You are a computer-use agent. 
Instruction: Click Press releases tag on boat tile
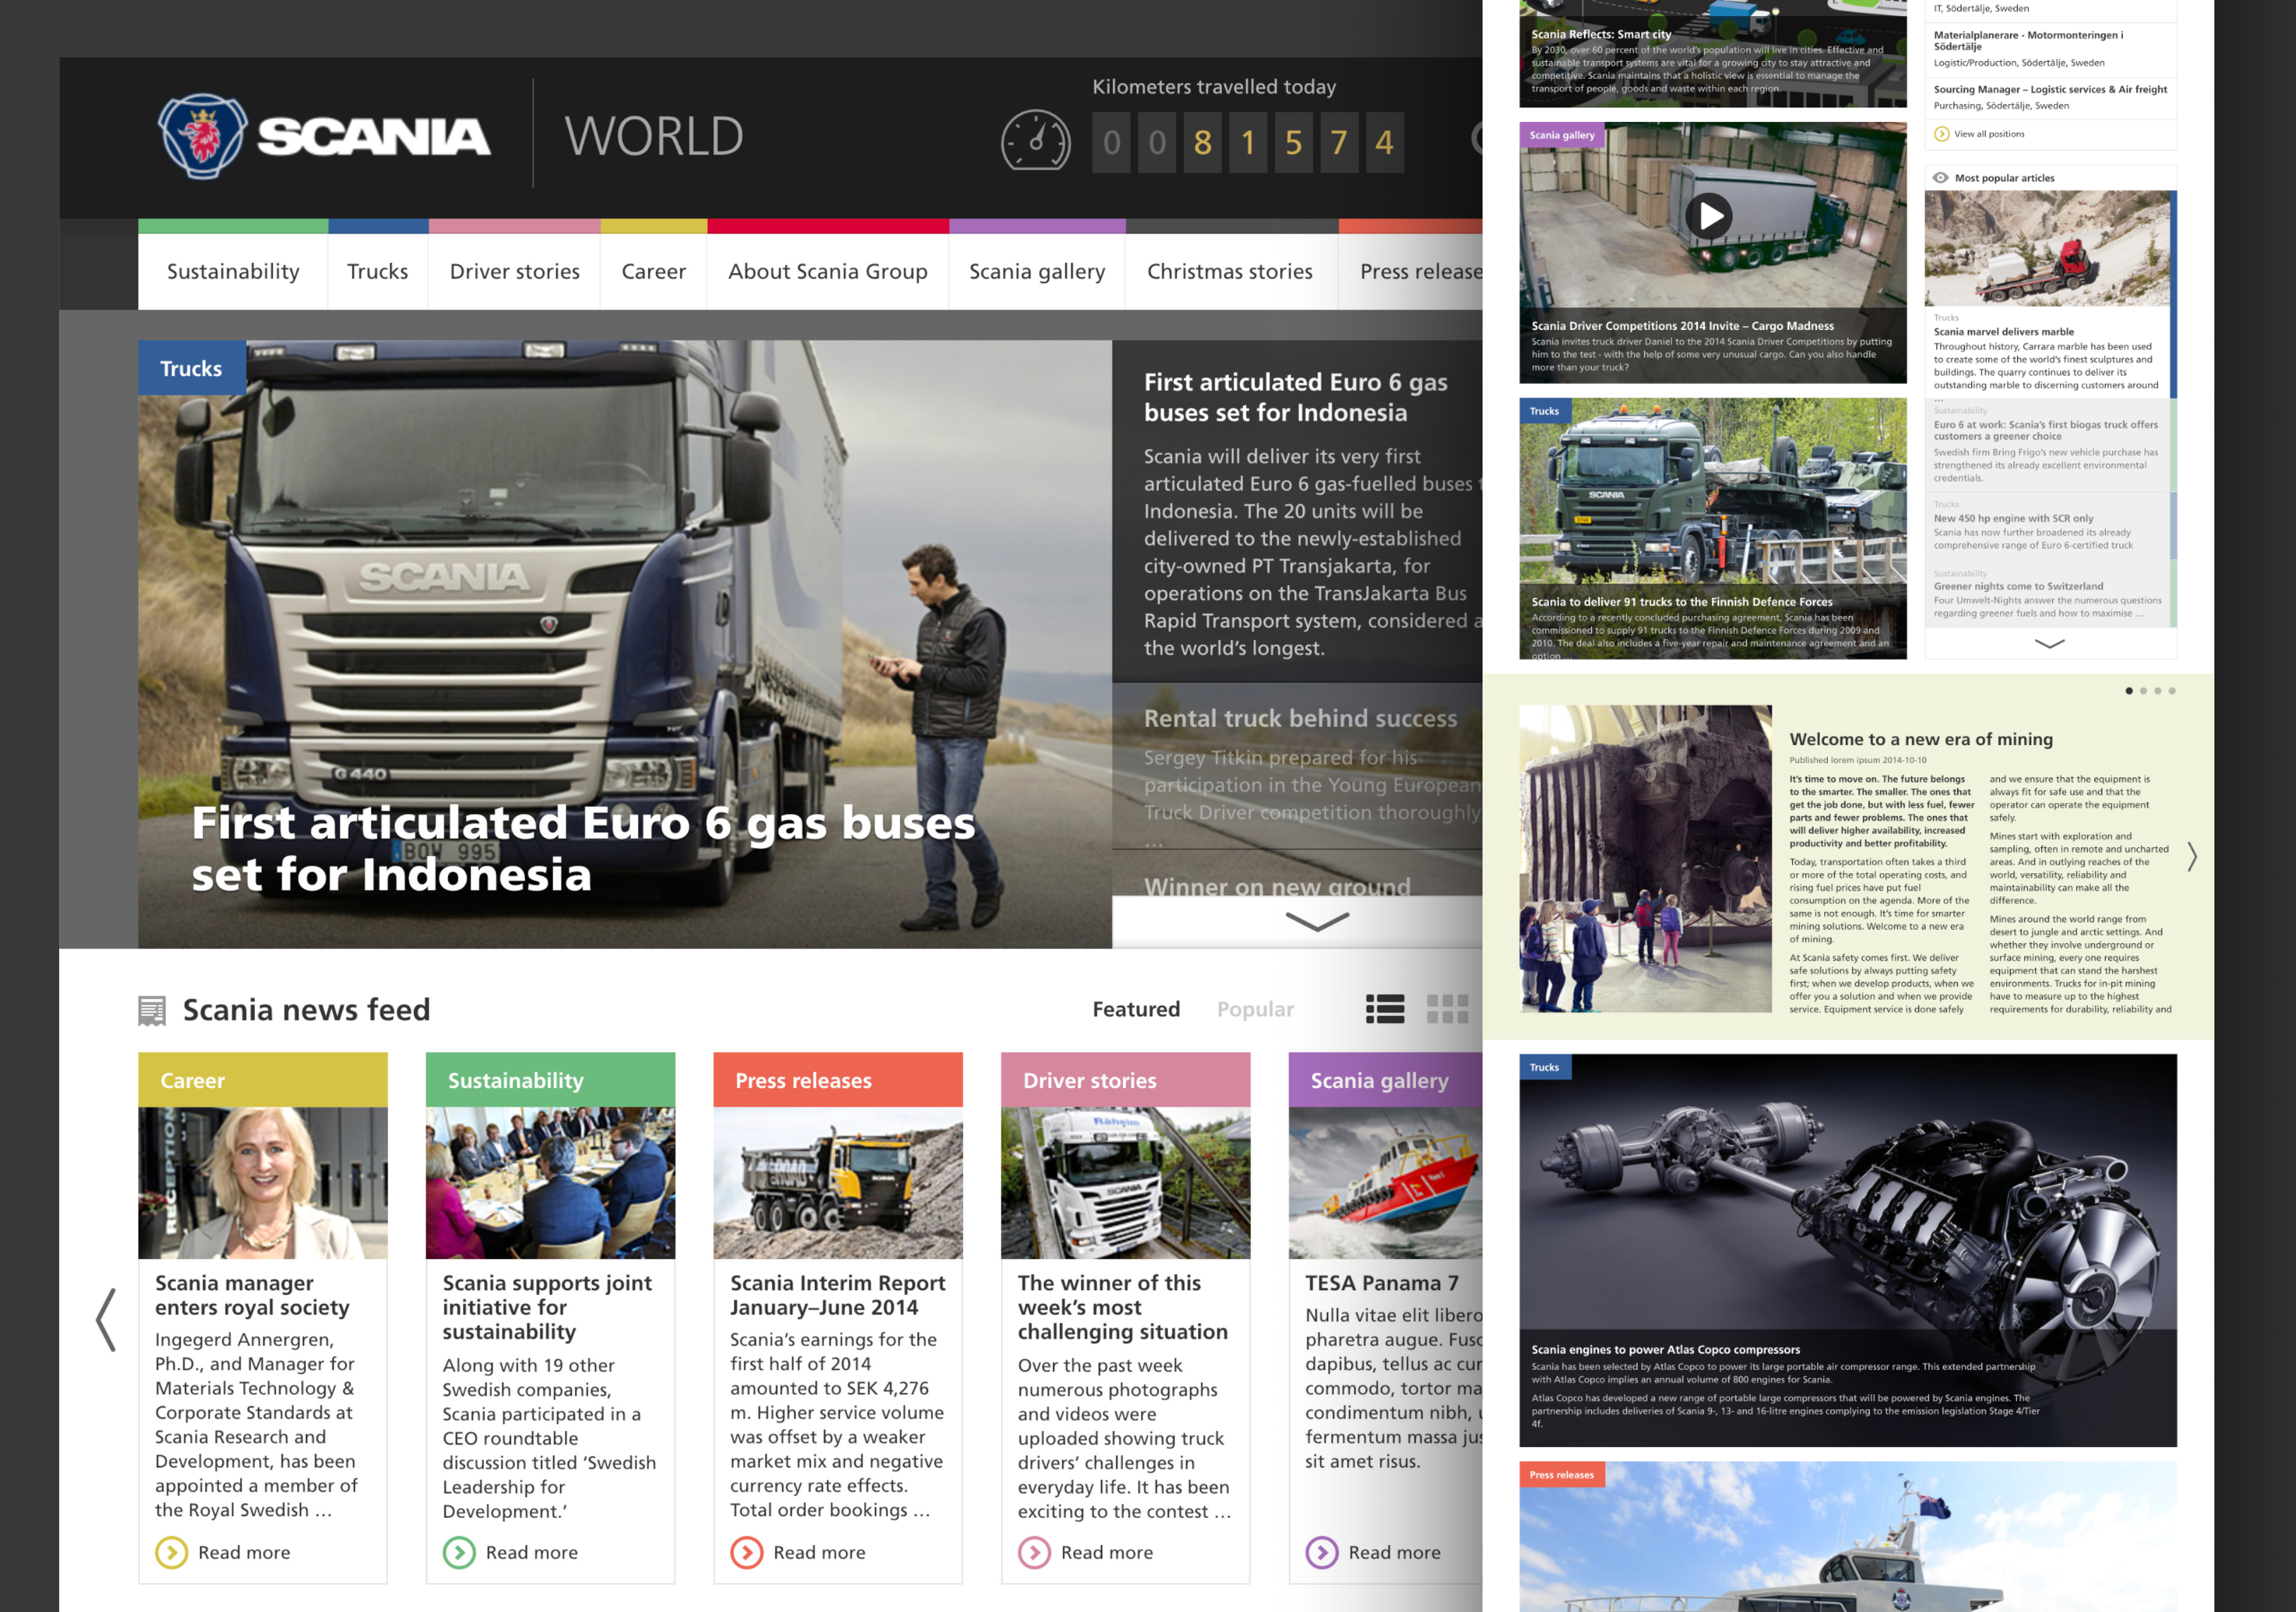click(1561, 1474)
